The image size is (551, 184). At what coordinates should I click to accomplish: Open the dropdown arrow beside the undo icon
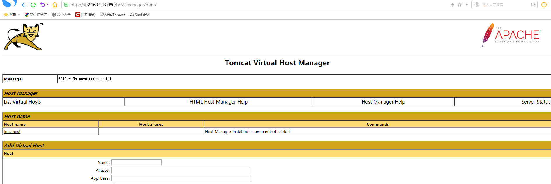tap(47, 5)
